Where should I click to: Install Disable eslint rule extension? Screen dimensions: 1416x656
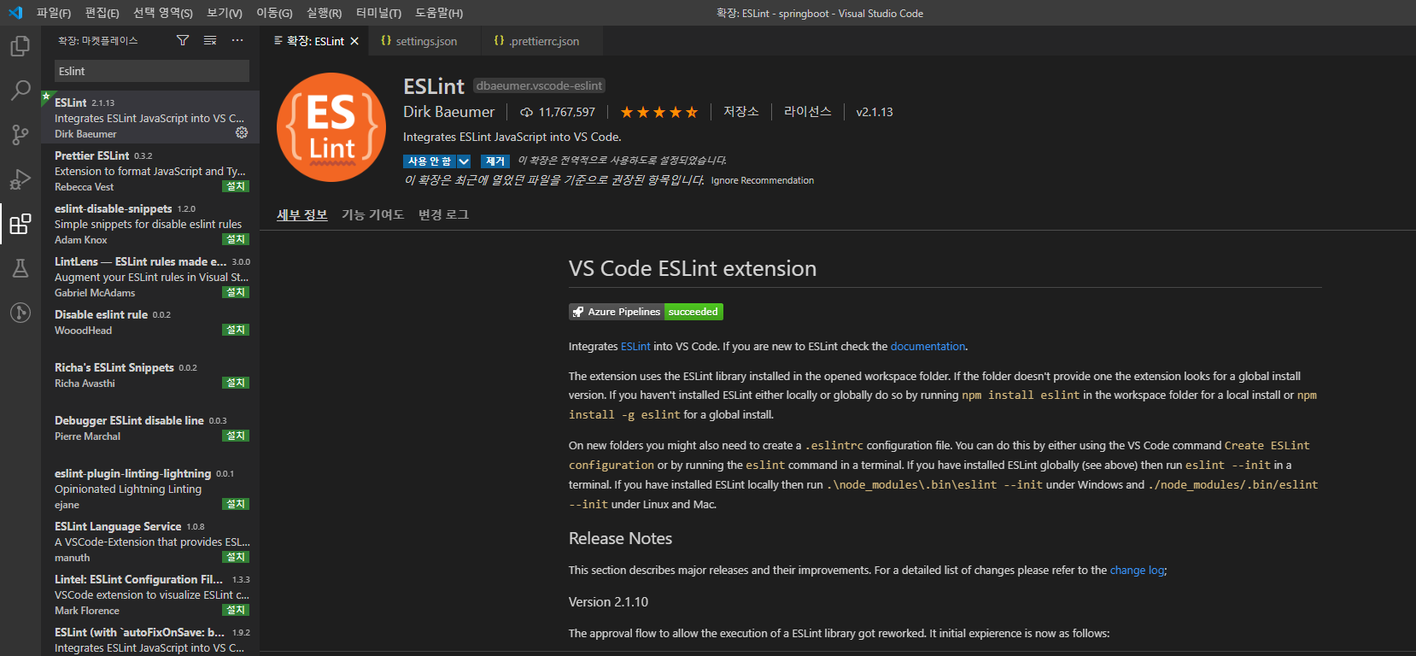point(236,330)
